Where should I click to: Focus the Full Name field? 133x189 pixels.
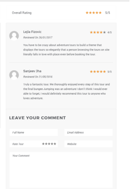34,132
